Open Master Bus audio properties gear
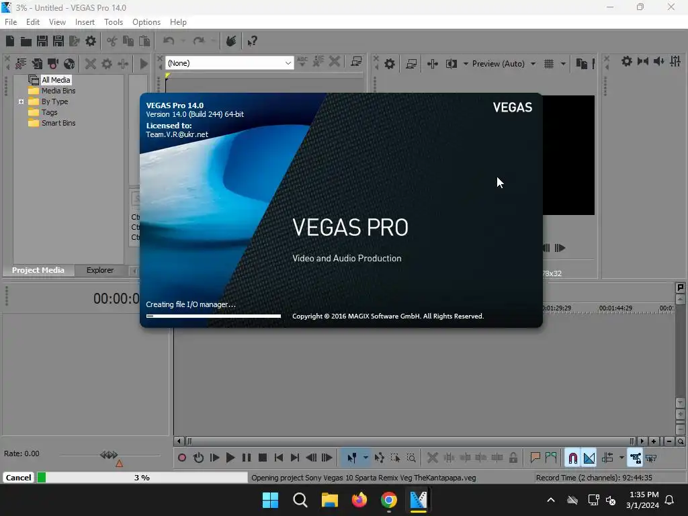Image resolution: width=688 pixels, height=516 pixels. tap(627, 61)
